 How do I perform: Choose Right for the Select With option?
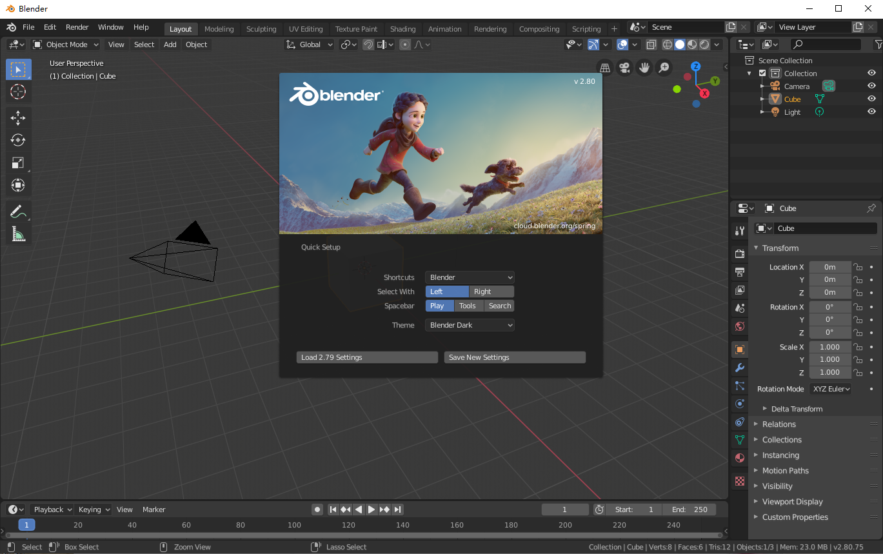491,292
